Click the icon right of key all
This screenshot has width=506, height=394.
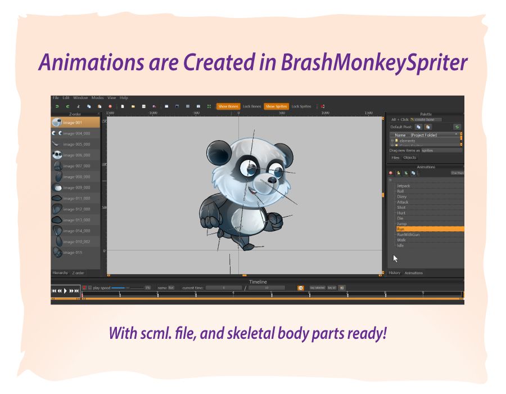coord(342,288)
